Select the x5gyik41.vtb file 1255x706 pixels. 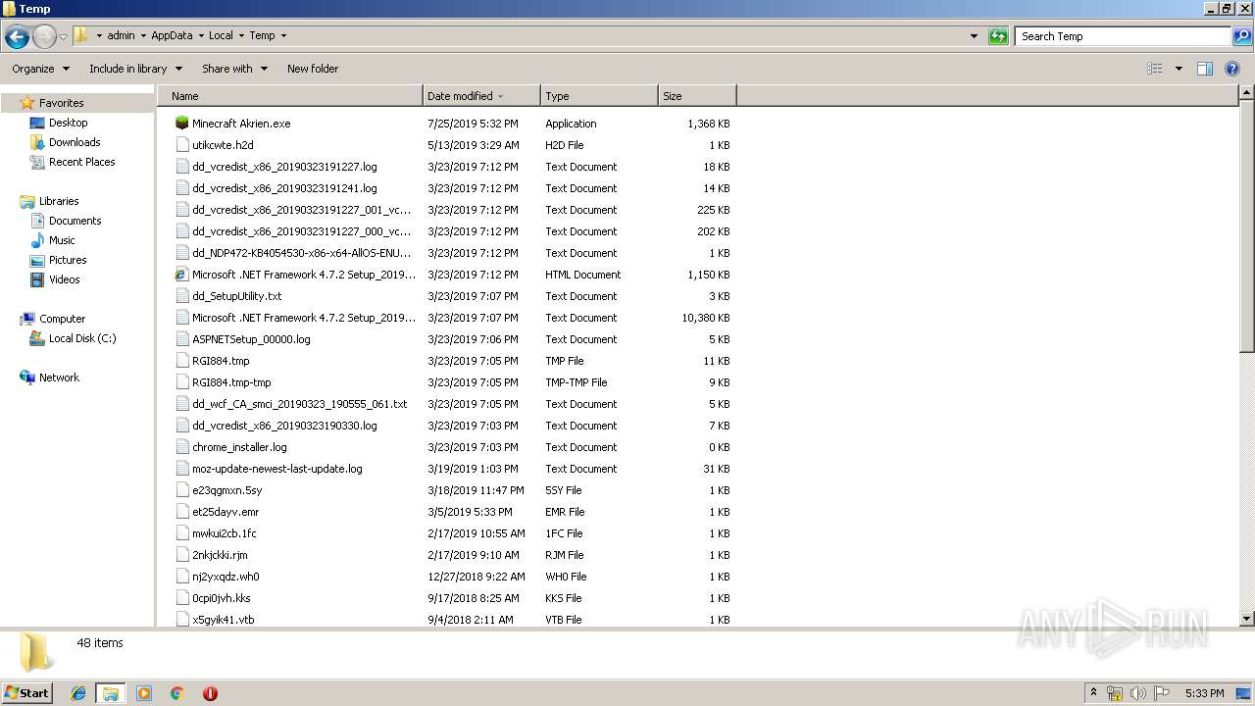(224, 620)
